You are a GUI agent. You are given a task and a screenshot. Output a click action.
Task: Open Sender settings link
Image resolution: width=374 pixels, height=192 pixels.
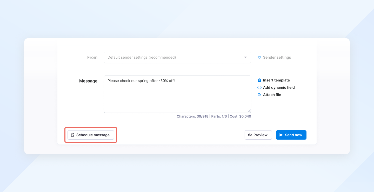pos(277,57)
